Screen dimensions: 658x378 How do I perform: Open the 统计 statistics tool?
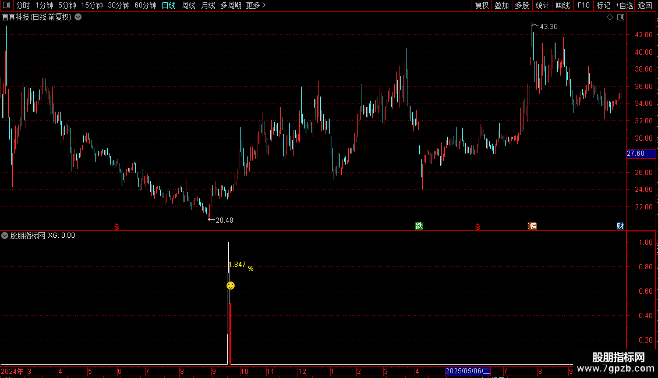[x=542, y=5]
